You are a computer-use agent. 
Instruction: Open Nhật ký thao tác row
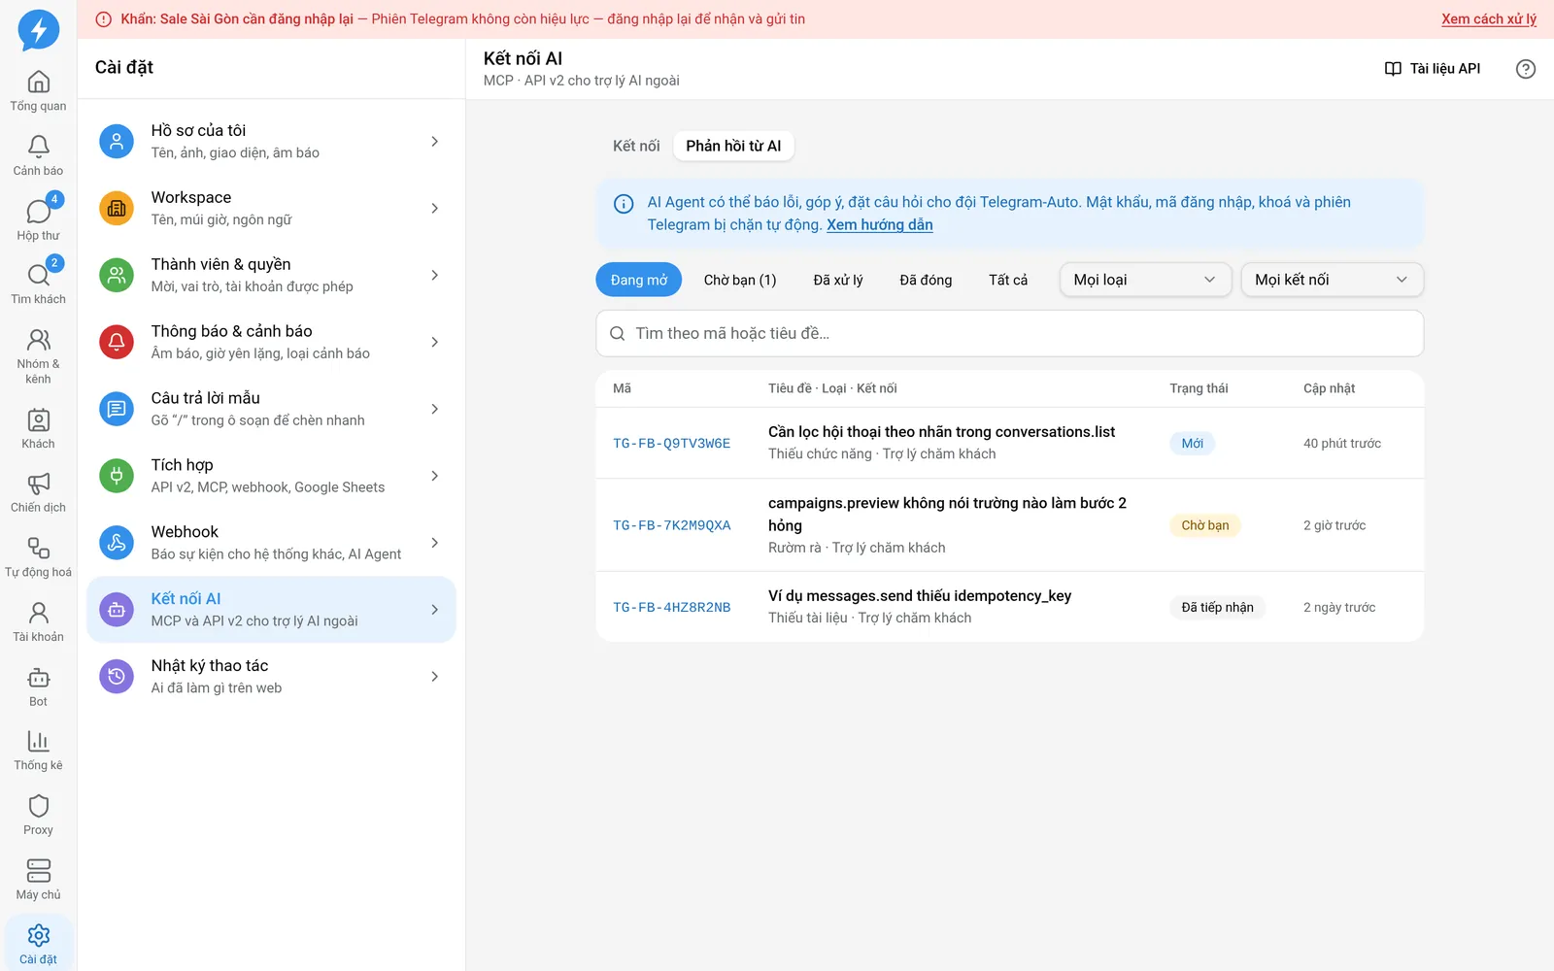pyautogui.click(x=271, y=677)
